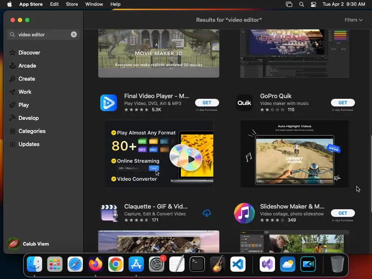
Task: Open Spotlight search in the menu bar
Action: coord(302,4)
